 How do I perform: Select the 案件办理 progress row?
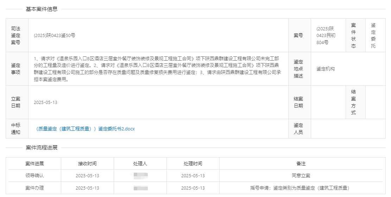pyautogui.click(x=34, y=188)
